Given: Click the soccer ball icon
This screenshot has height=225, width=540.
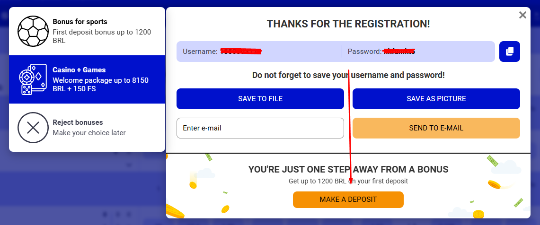Looking at the screenshot, I should tap(33, 31).
